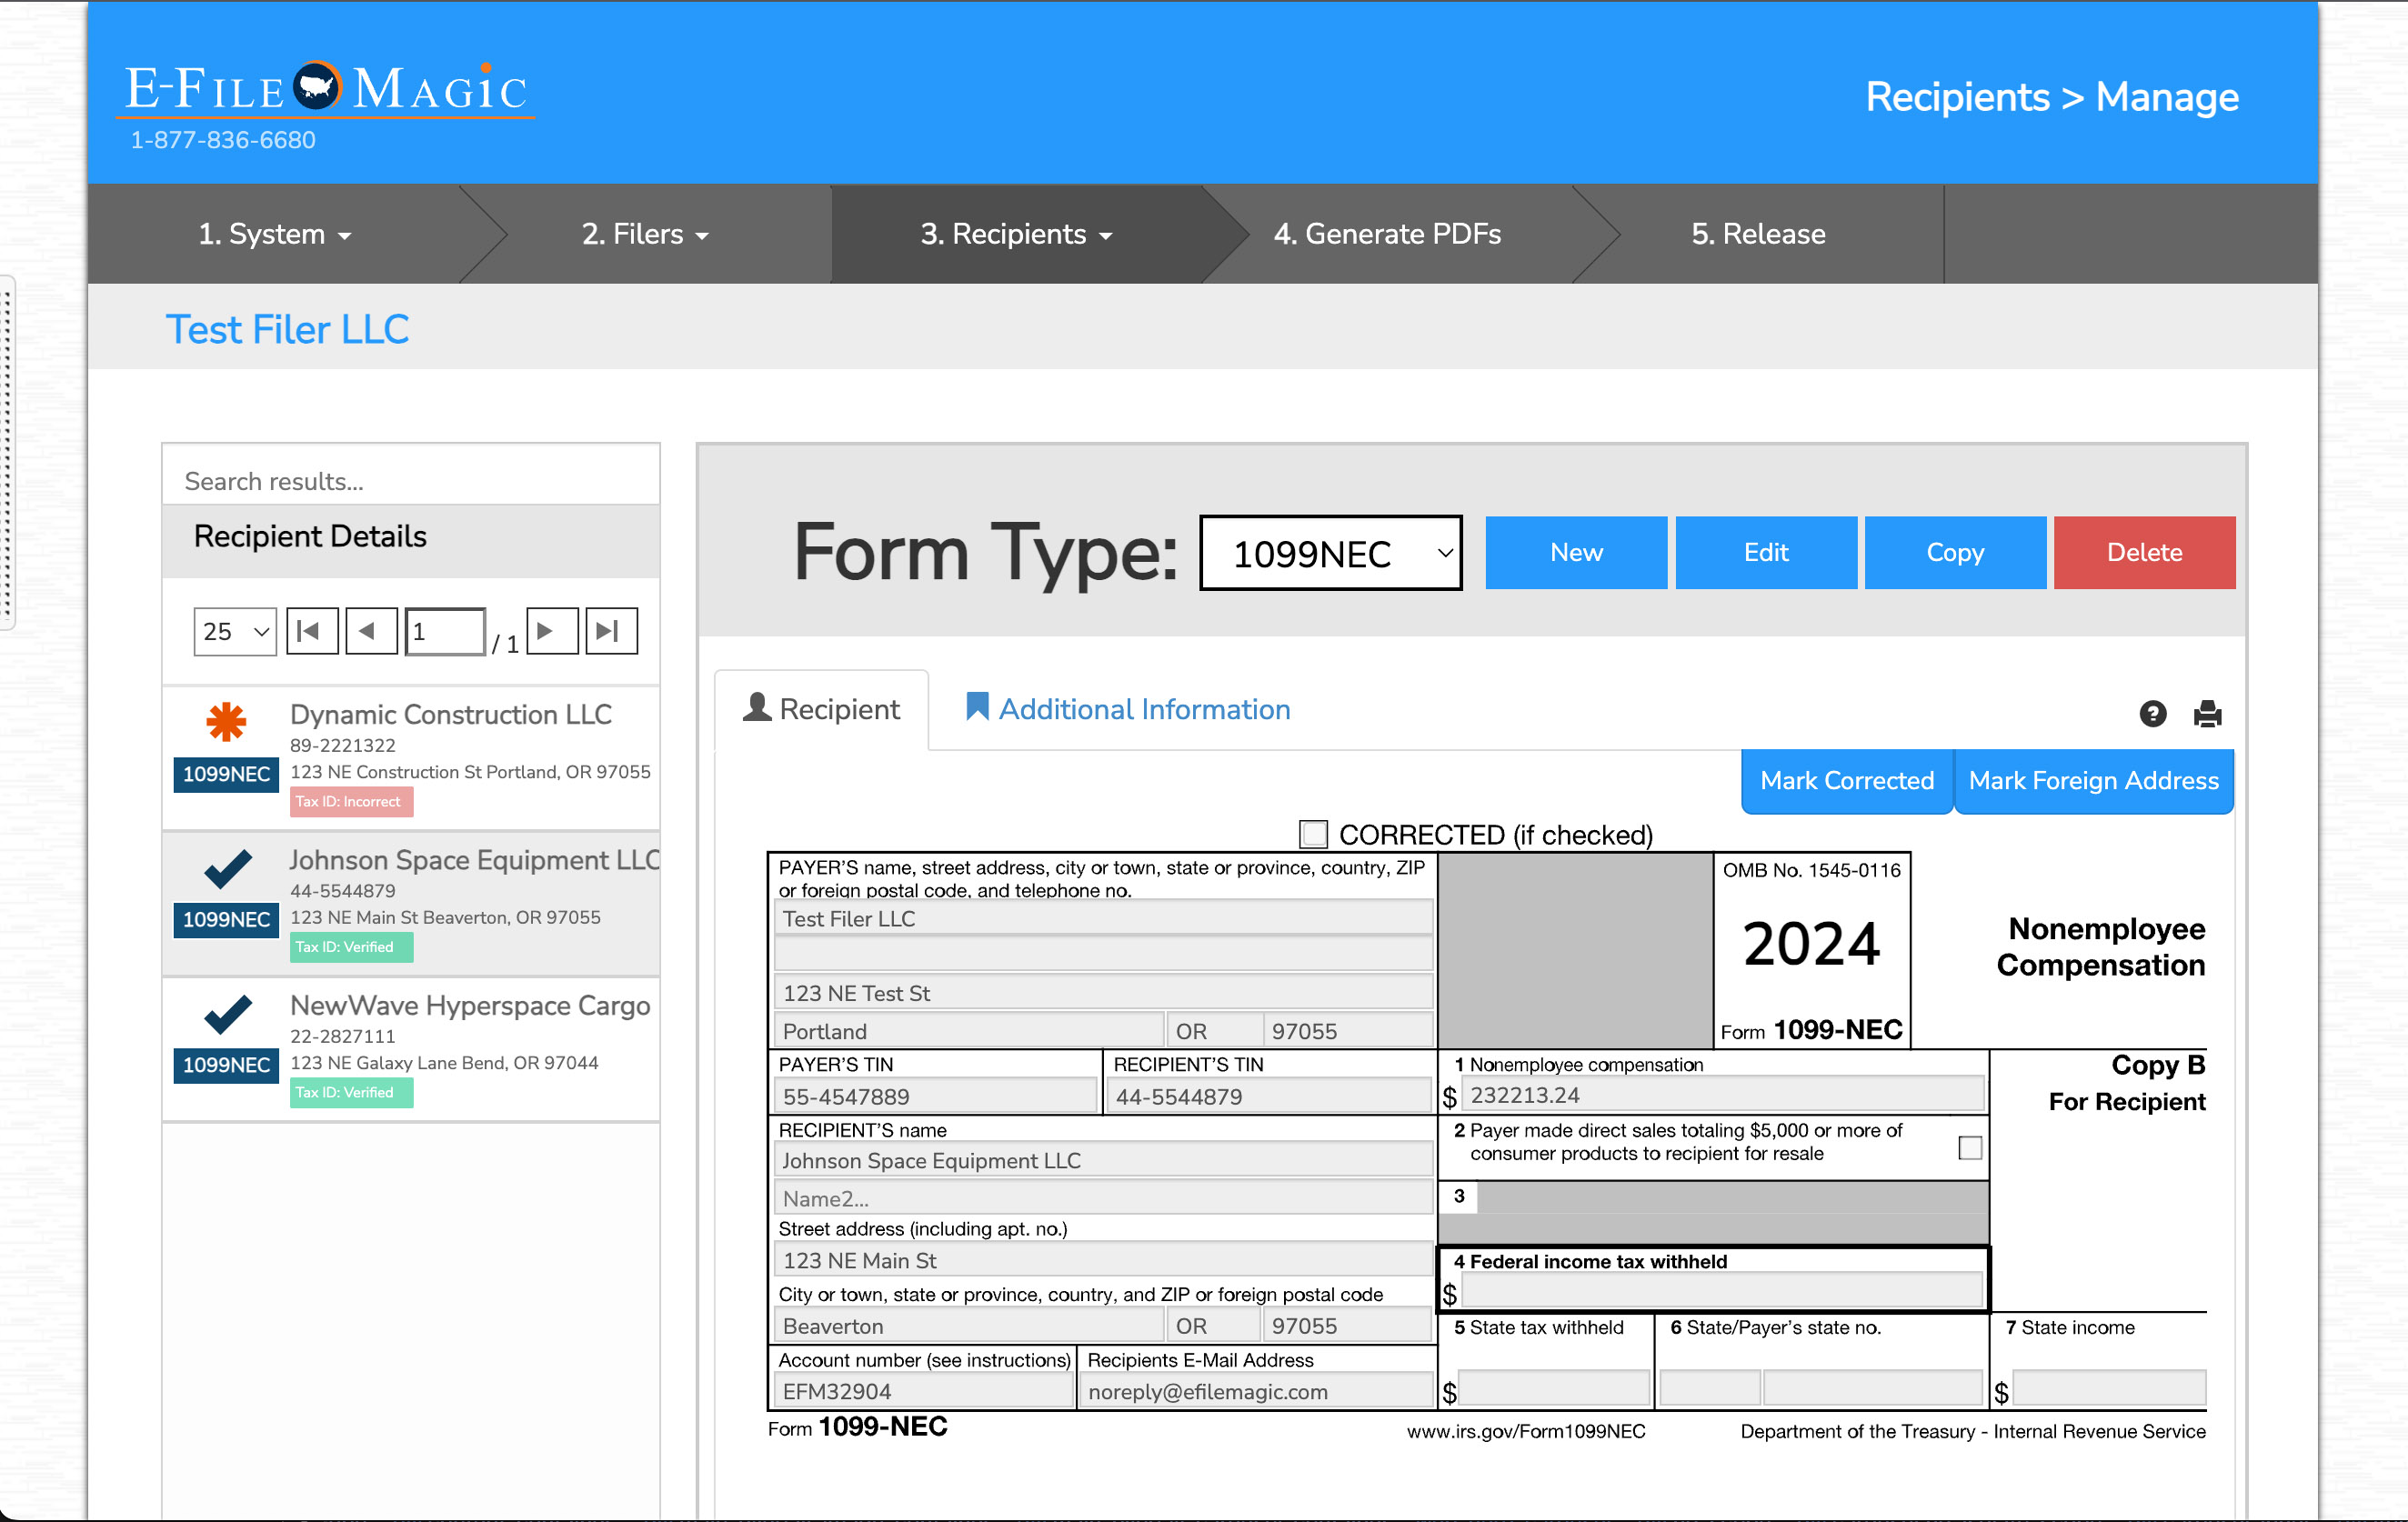Go to previous recipients page
Viewport: 2408px width, 1522px height.
[370, 631]
